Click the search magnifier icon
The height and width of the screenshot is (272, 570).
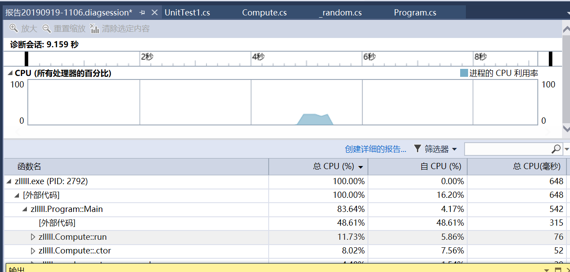tap(556, 149)
